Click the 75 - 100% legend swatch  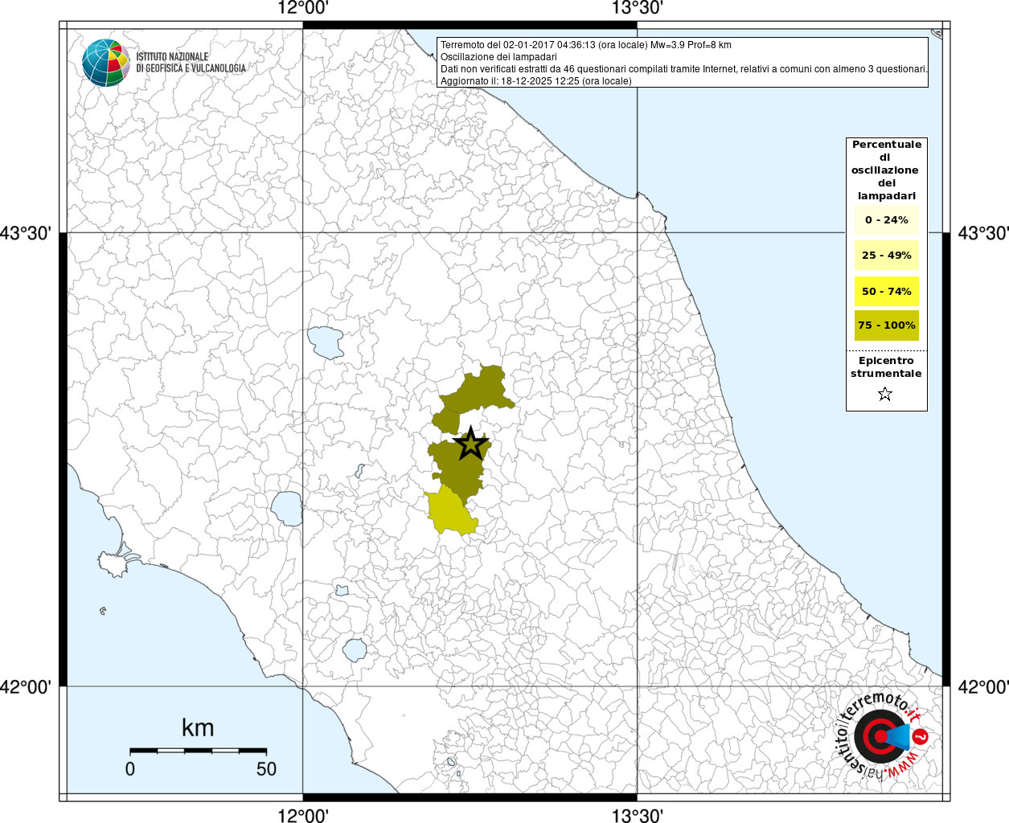pos(886,326)
